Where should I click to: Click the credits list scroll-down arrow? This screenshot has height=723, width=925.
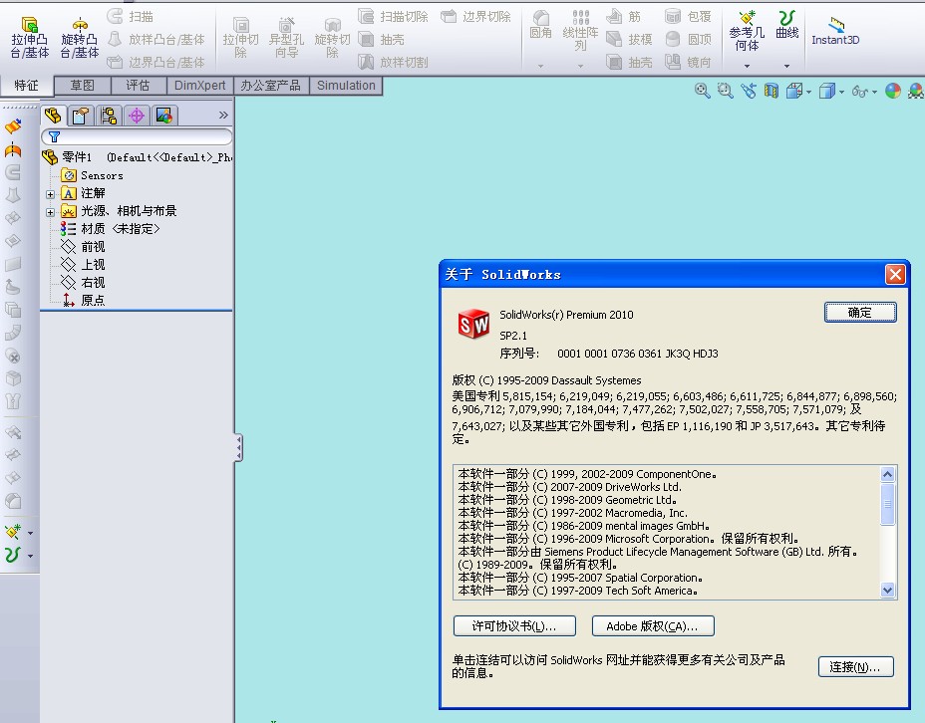coord(887,590)
